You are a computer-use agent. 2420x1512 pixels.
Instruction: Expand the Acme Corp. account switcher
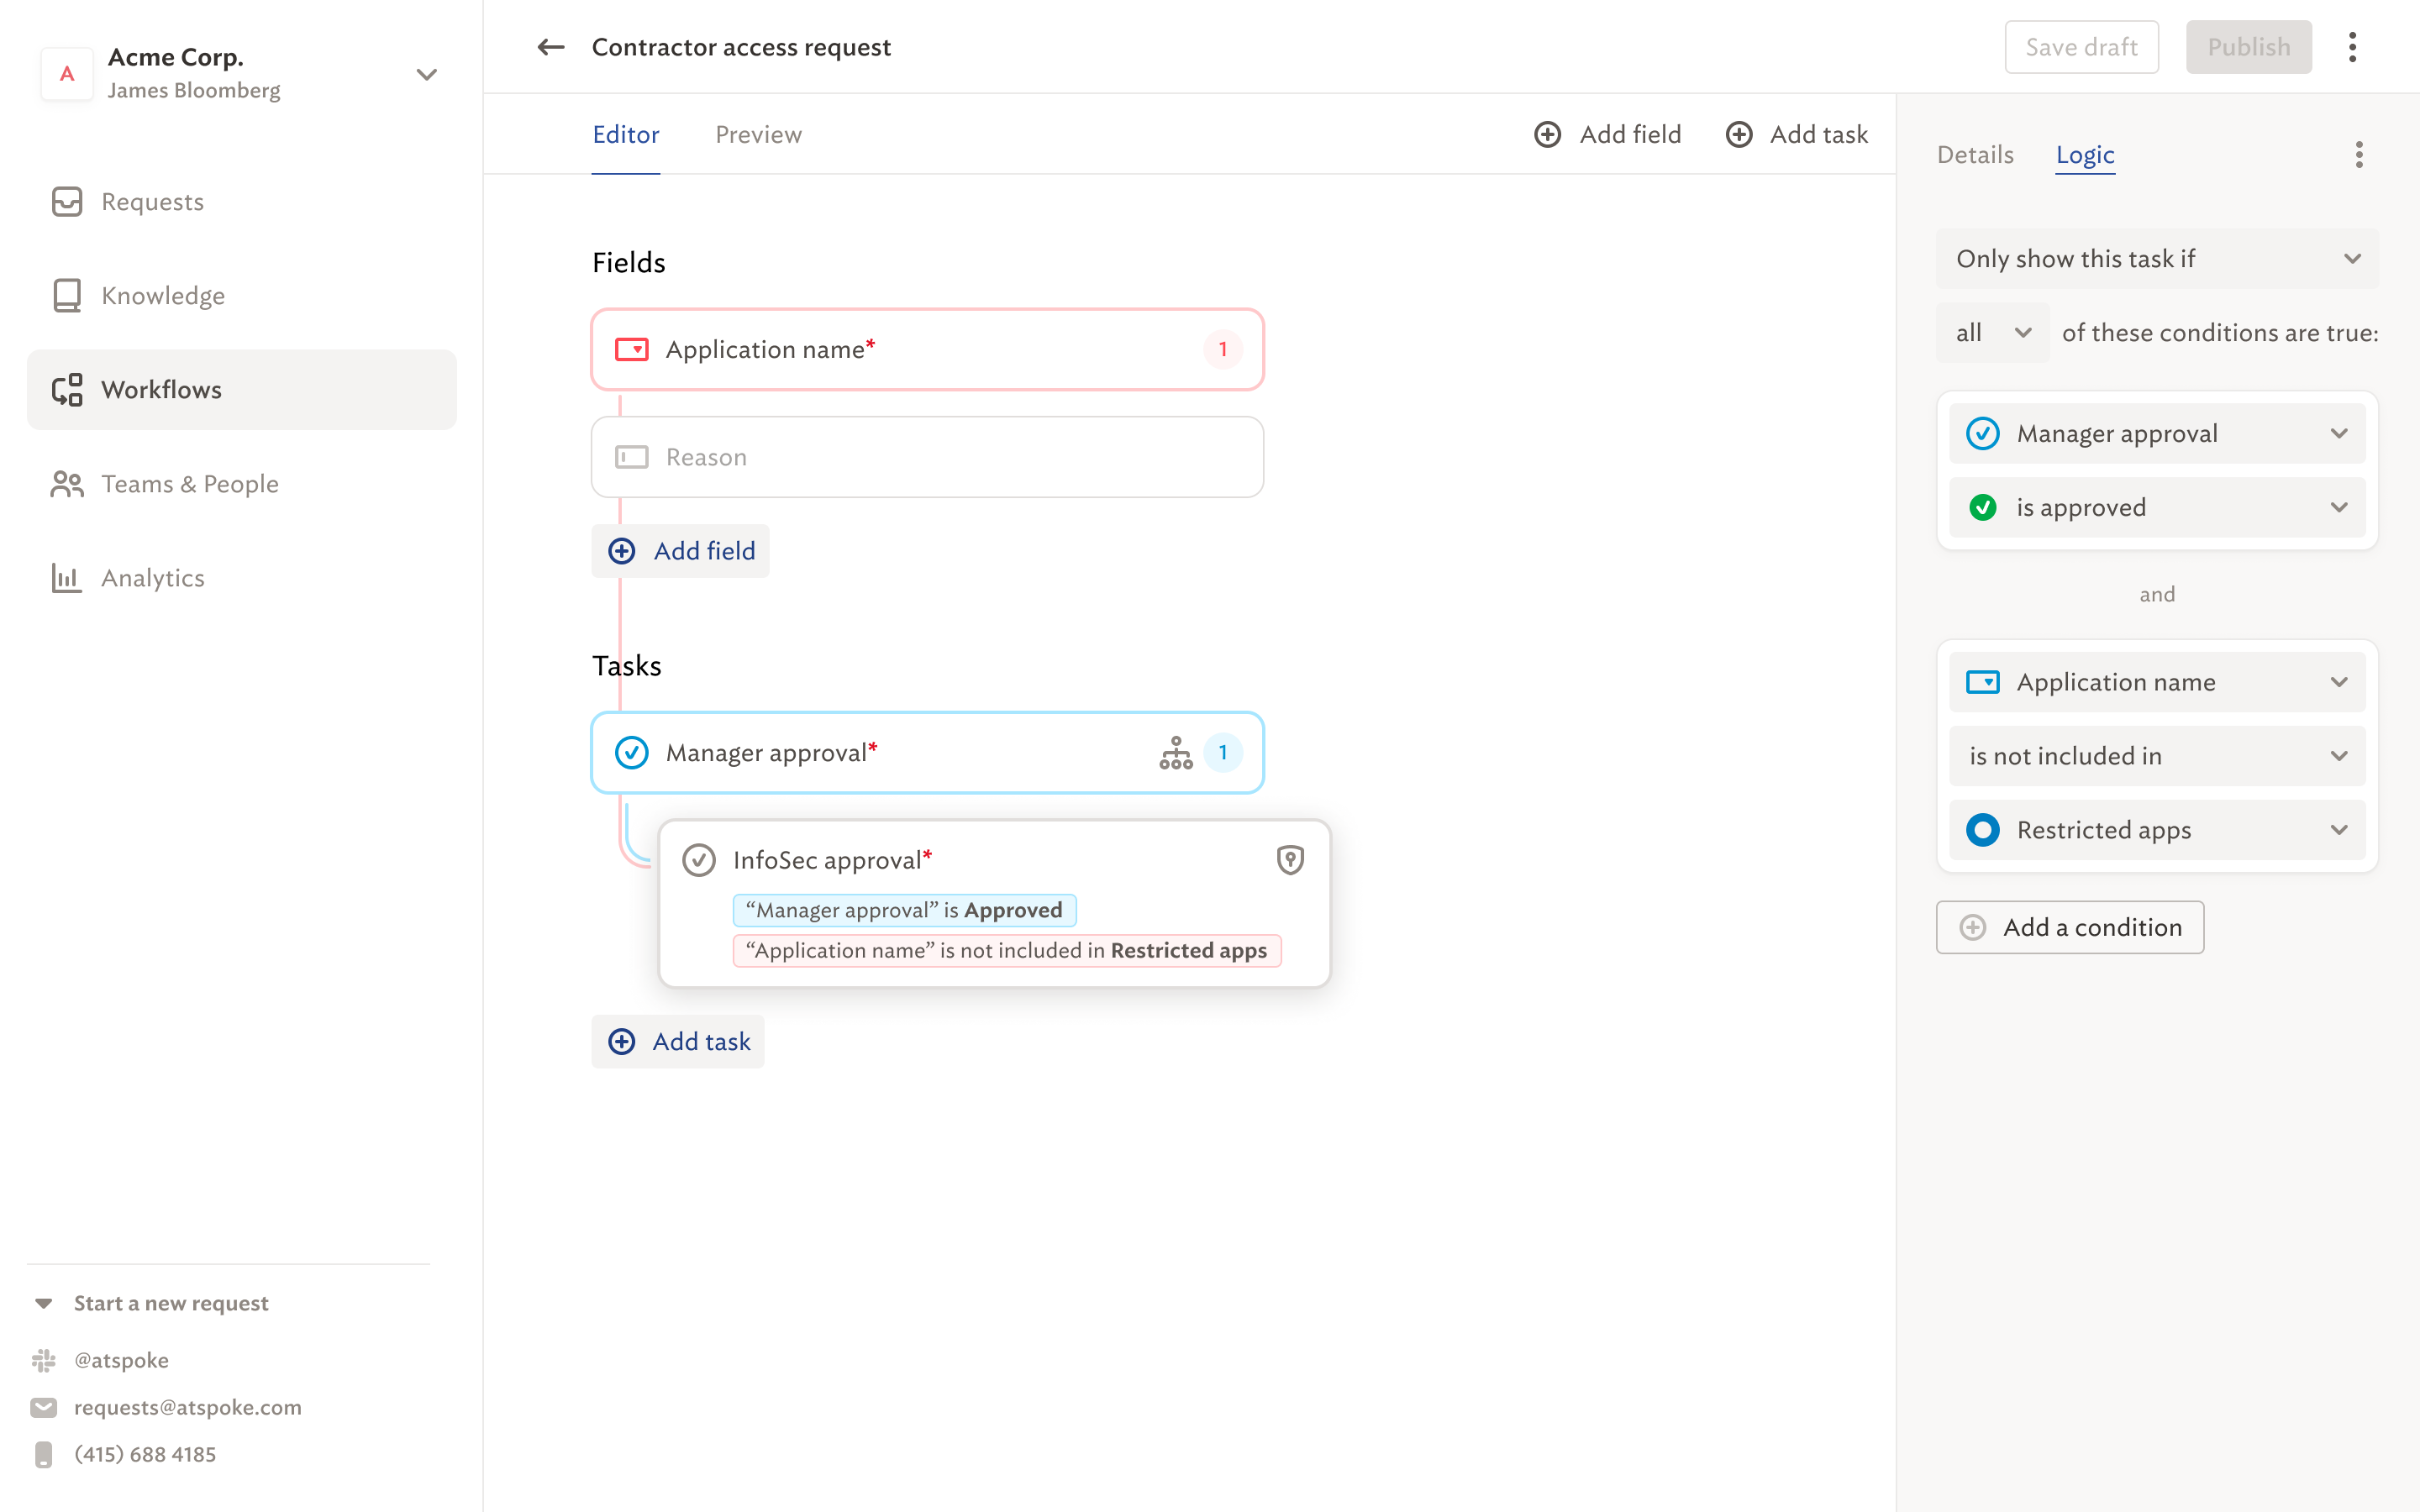point(427,74)
